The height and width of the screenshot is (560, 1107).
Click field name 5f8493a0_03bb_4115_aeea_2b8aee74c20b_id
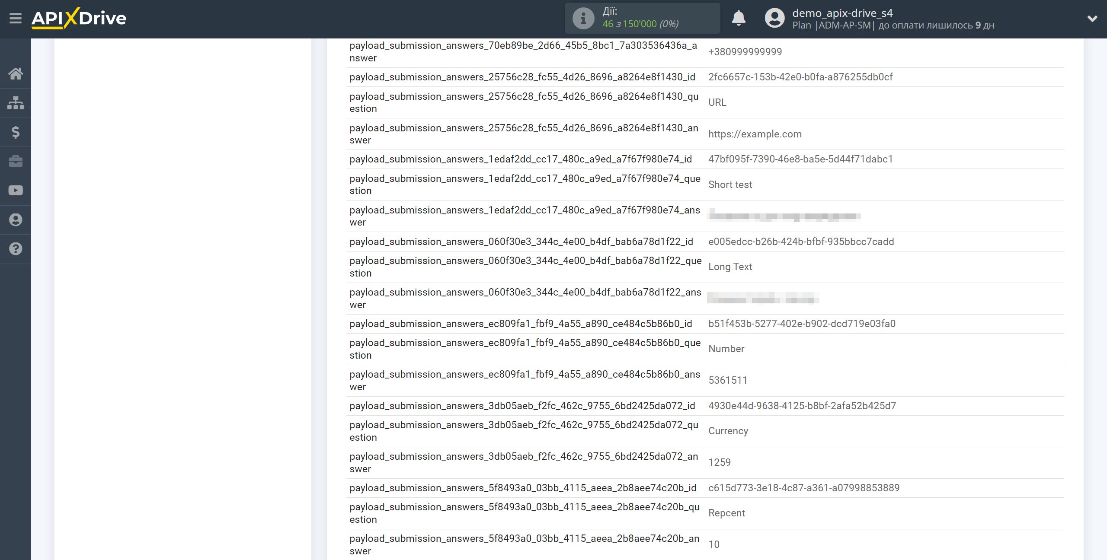[523, 488]
